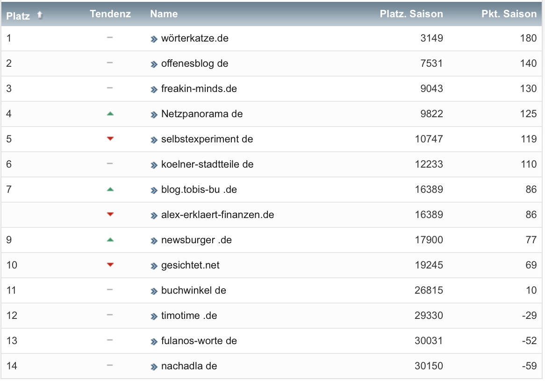The height and width of the screenshot is (381, 545).
Task: Select season points value -52
Action: pyautogui.click(x=530, y=341)
